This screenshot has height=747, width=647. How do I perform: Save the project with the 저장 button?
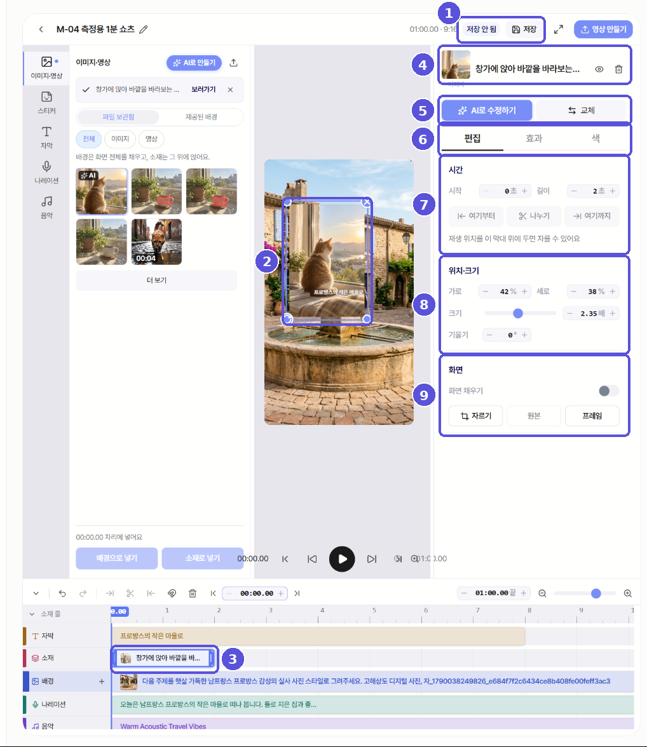click(524, 29)
